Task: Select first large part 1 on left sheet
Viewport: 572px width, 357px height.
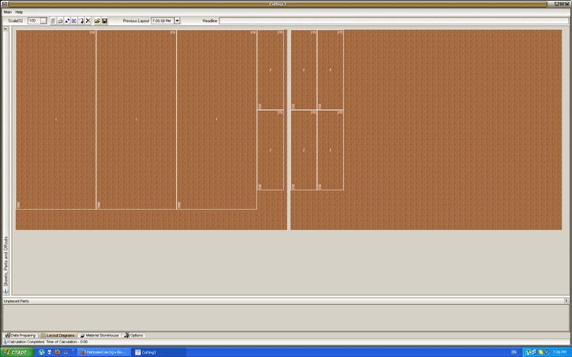Action: [x=56, y=120]
